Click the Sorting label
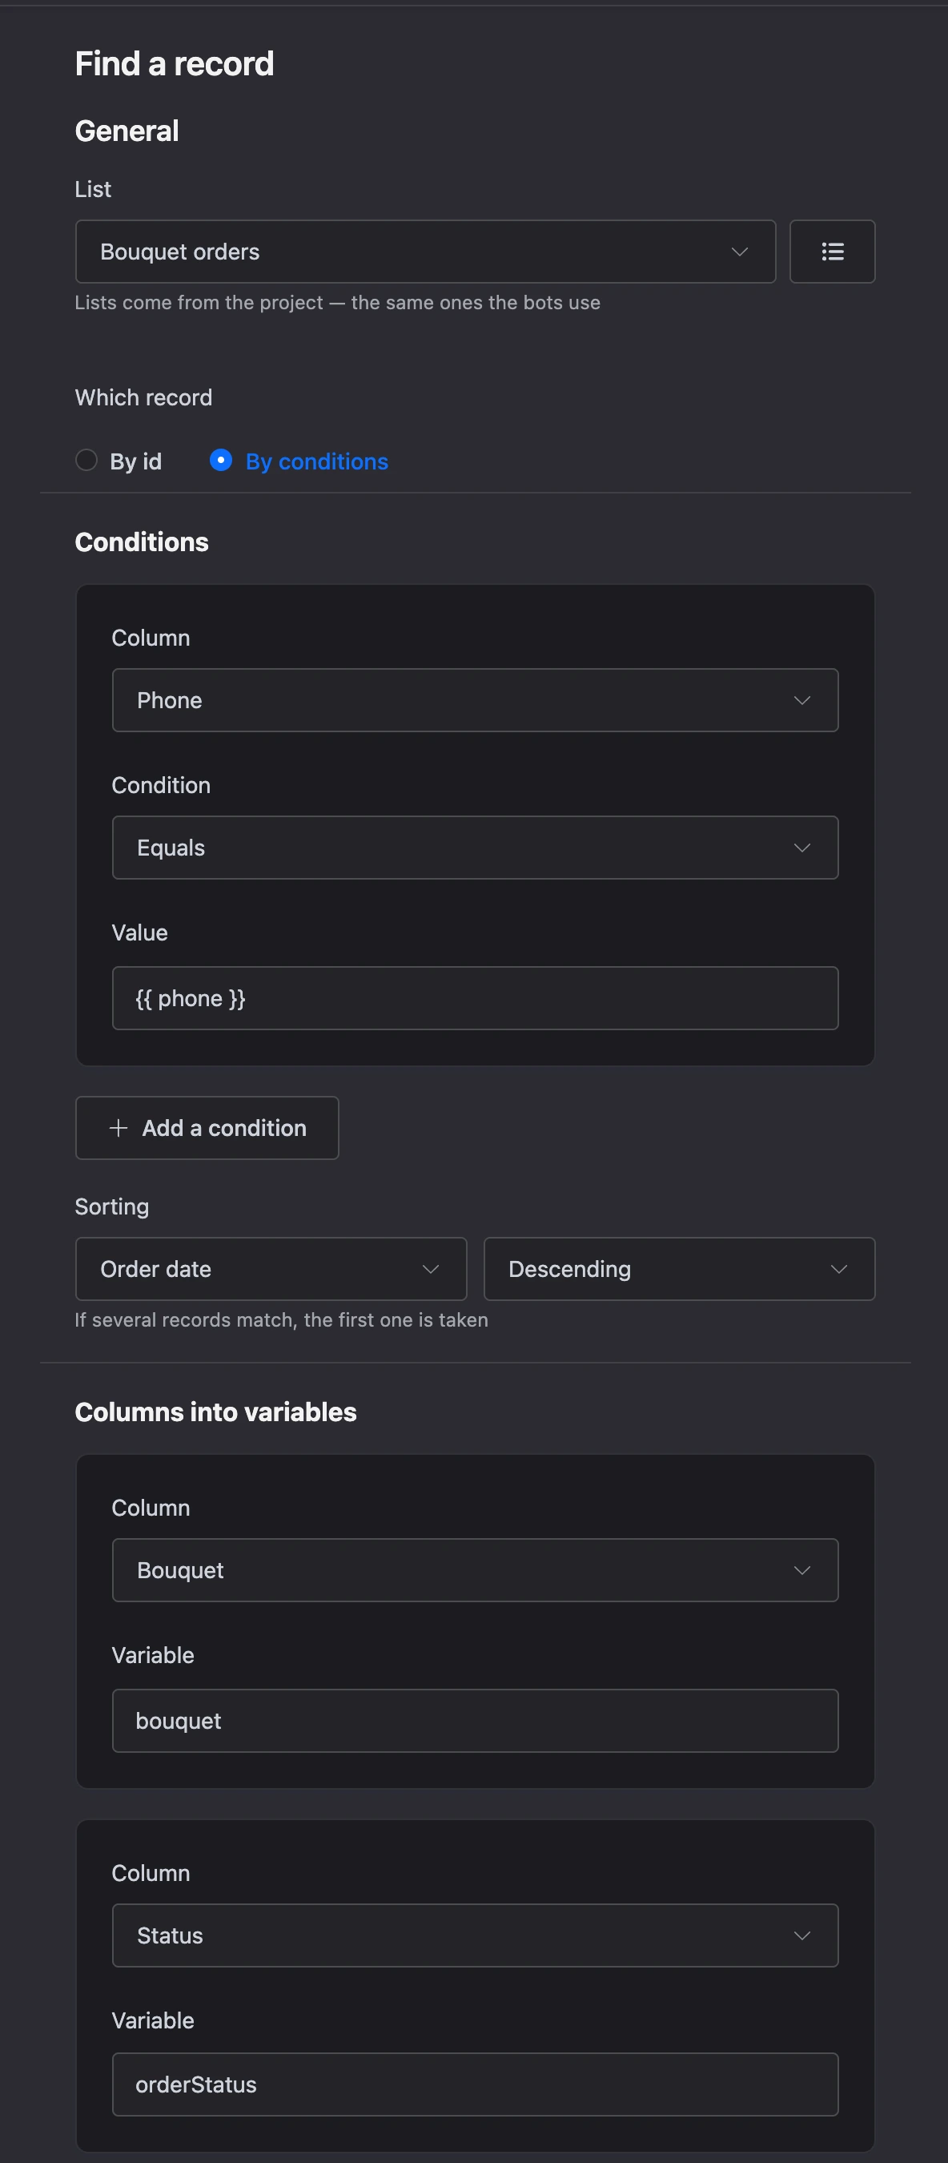 111,1207
